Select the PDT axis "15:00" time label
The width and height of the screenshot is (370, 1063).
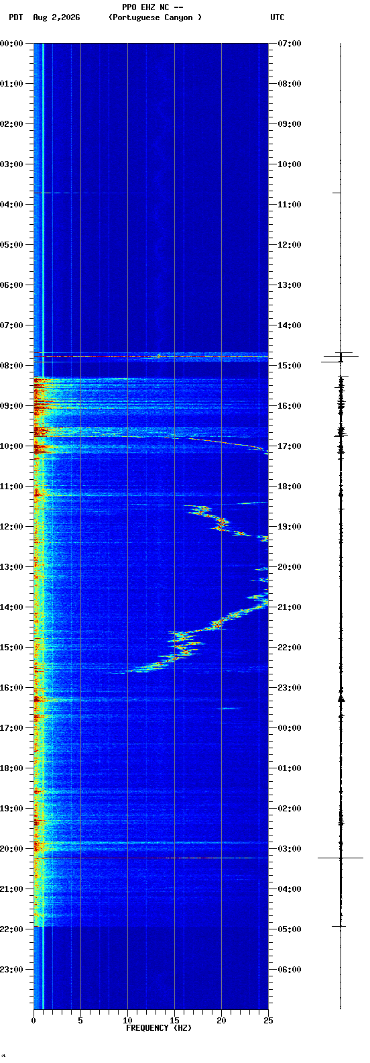12,648
